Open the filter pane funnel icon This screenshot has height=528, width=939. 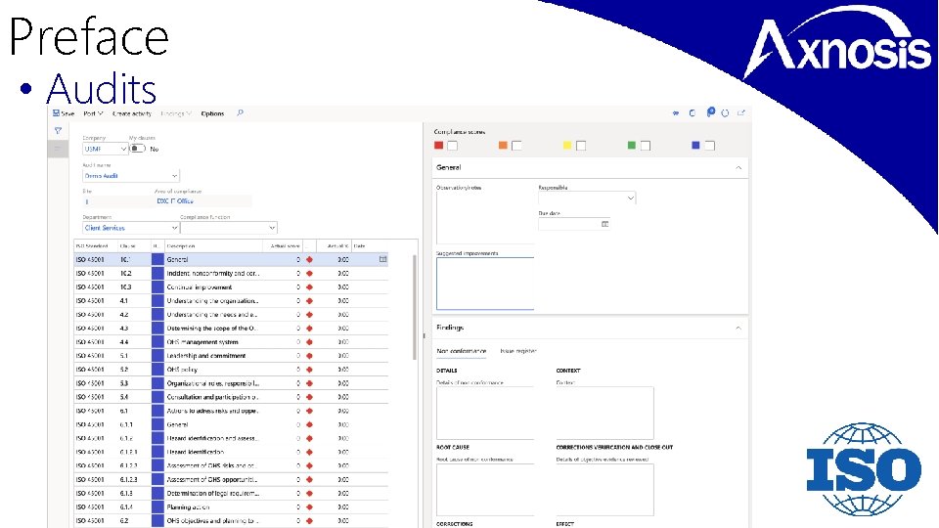point(58,130)
